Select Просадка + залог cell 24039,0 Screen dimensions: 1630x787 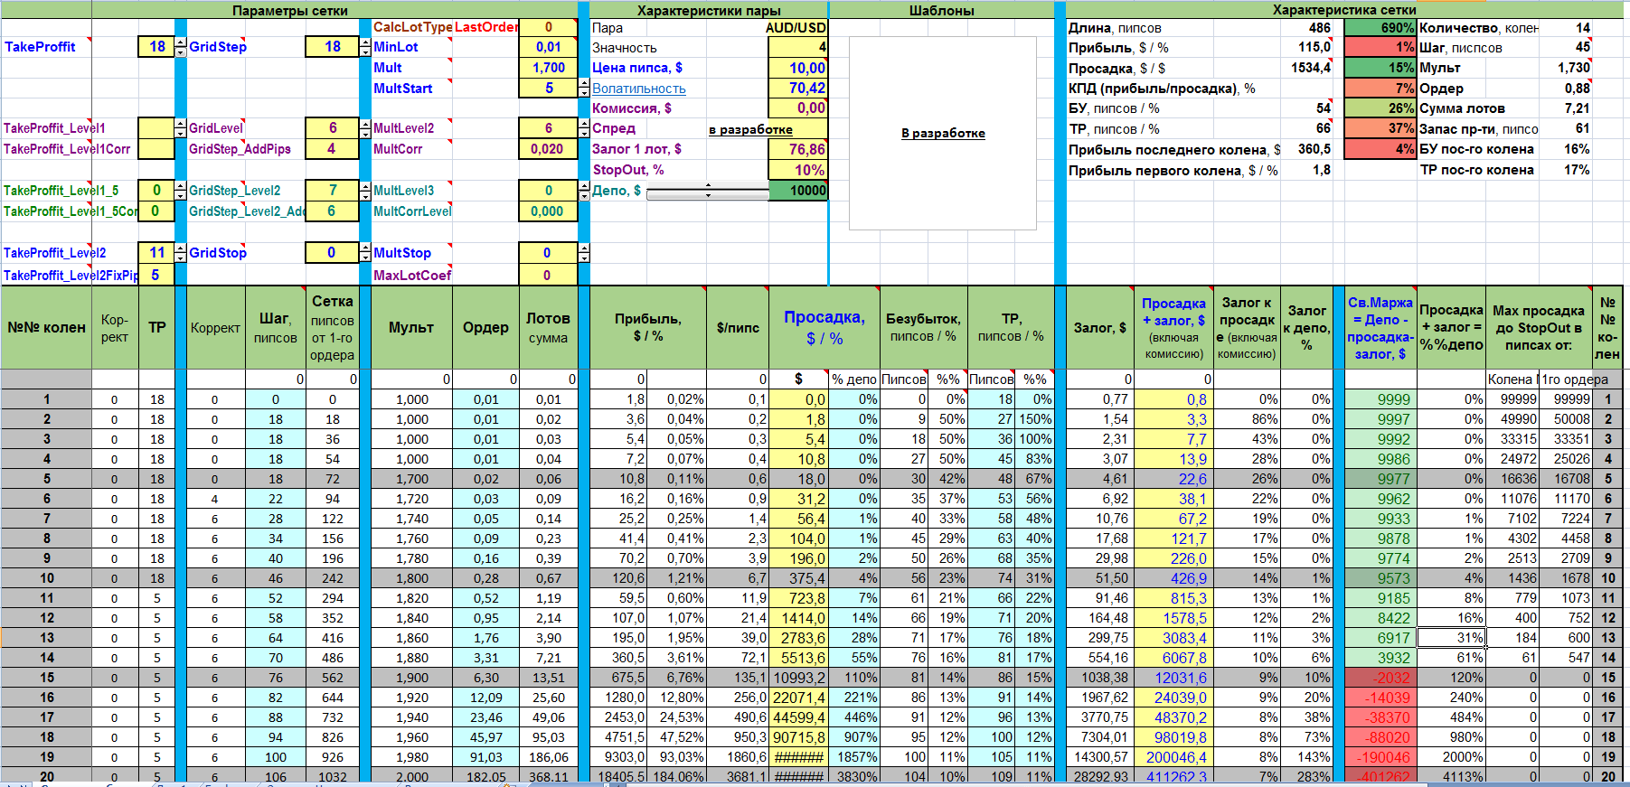pos(1173,698)
